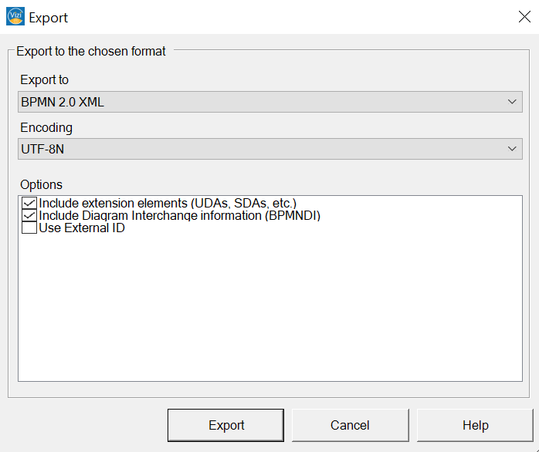Click the Export button
The height and width of the screenshot is (452, 539).
[225, 425]
